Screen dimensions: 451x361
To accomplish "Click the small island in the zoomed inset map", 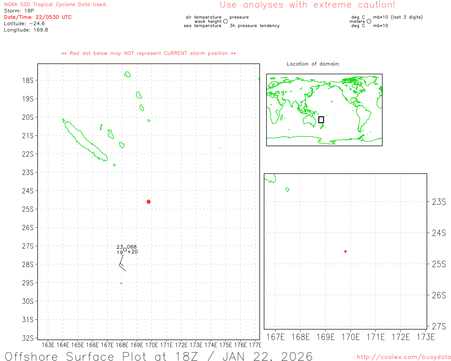I will [x=288, y=190].
